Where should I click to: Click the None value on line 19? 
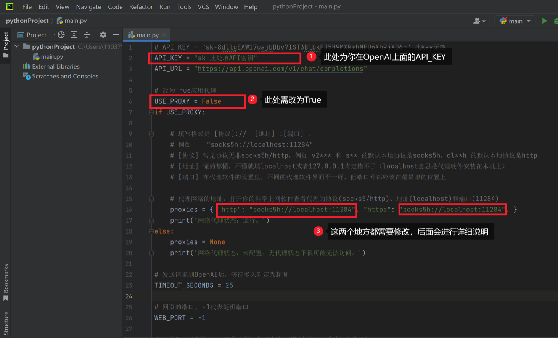[217, 242]
